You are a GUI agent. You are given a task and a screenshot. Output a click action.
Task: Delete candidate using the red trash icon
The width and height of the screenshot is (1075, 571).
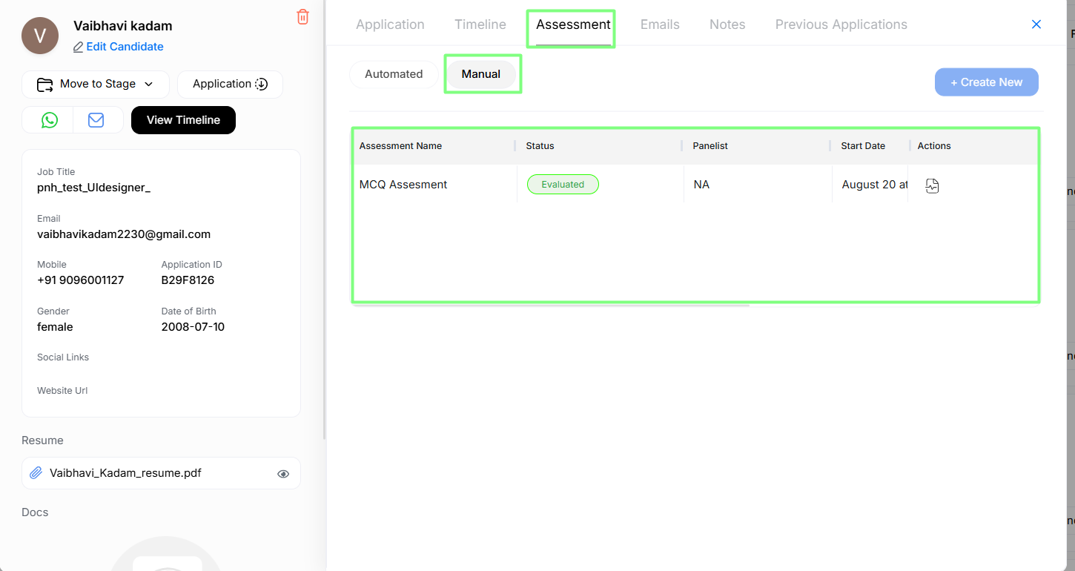tap(302, 17)
